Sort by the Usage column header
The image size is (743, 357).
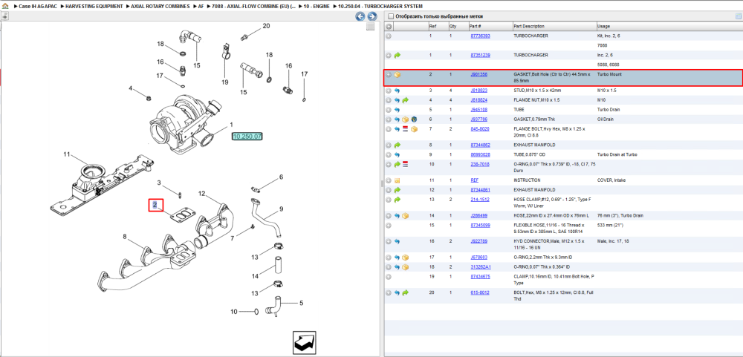pyautogui.click(x=603, y=27)
